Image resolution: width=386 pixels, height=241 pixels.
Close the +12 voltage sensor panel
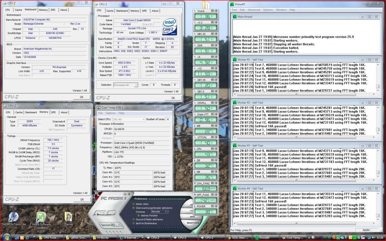click(x=216, y=68)
